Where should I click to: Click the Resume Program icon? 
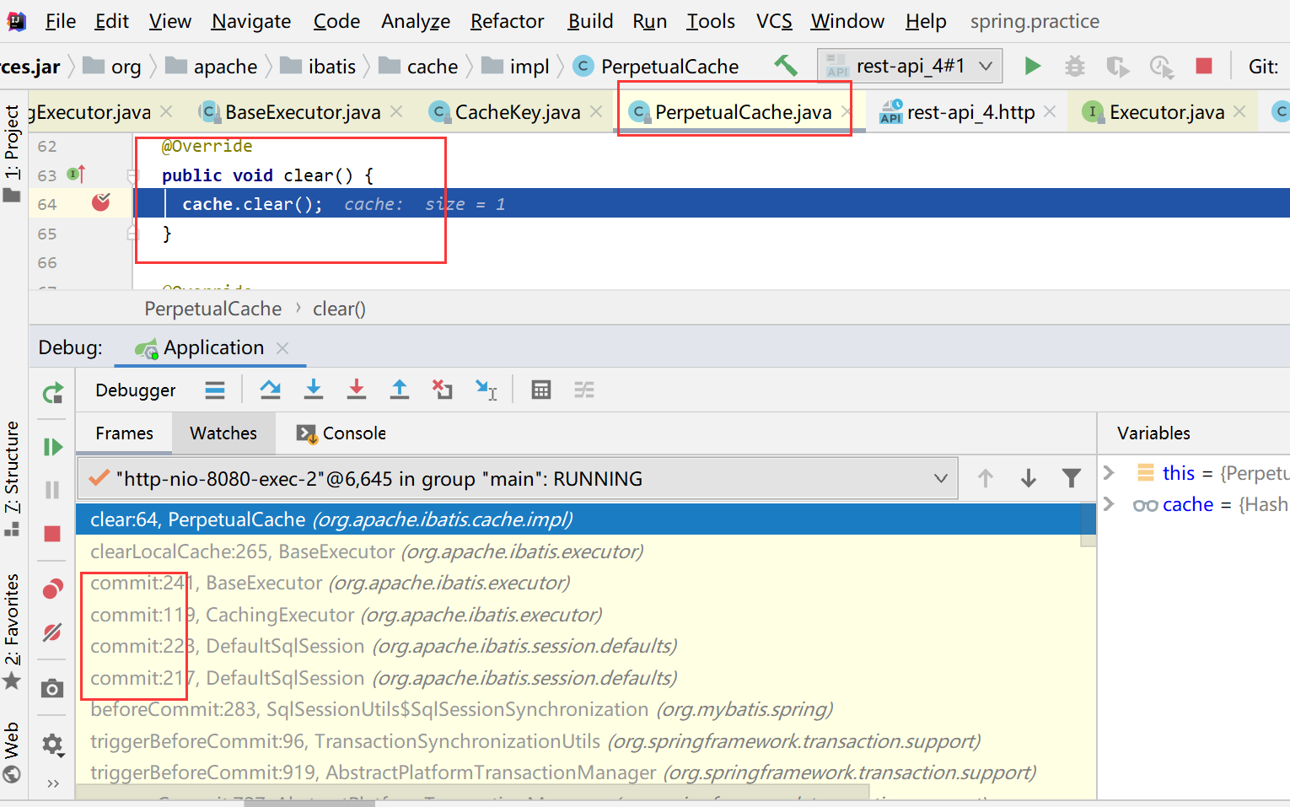coord(52,446)
